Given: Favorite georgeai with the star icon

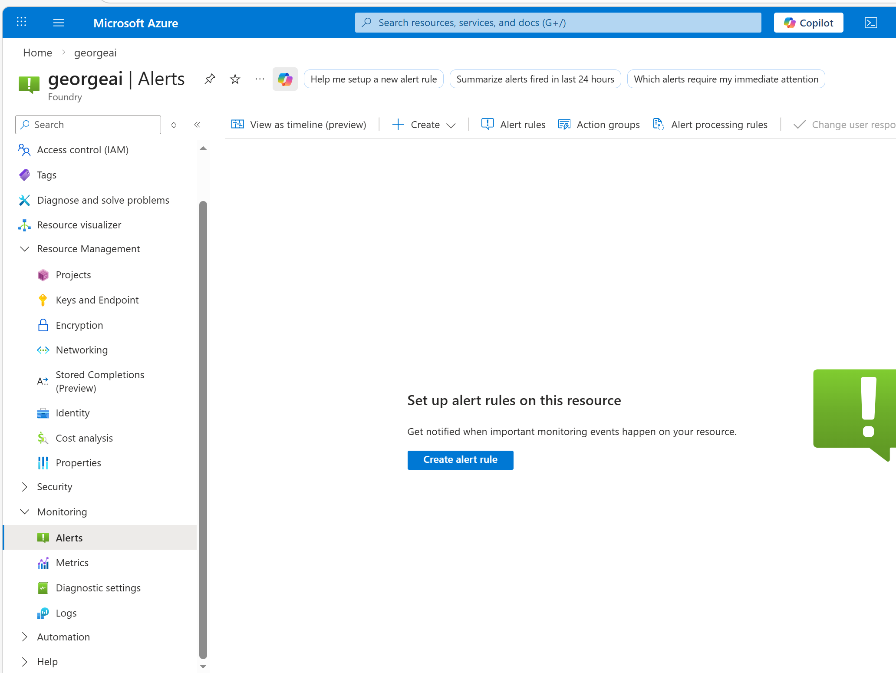Looking at the screenshot, I should 235,79.
